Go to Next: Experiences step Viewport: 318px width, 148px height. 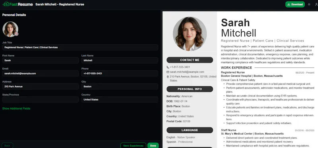(133, 146)
